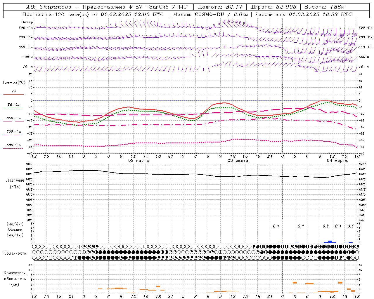This screenshot has width=374, height=299.
Task: Select the Модель COSMO-RU / 6.6км text
Action: [x=210, y=14]
